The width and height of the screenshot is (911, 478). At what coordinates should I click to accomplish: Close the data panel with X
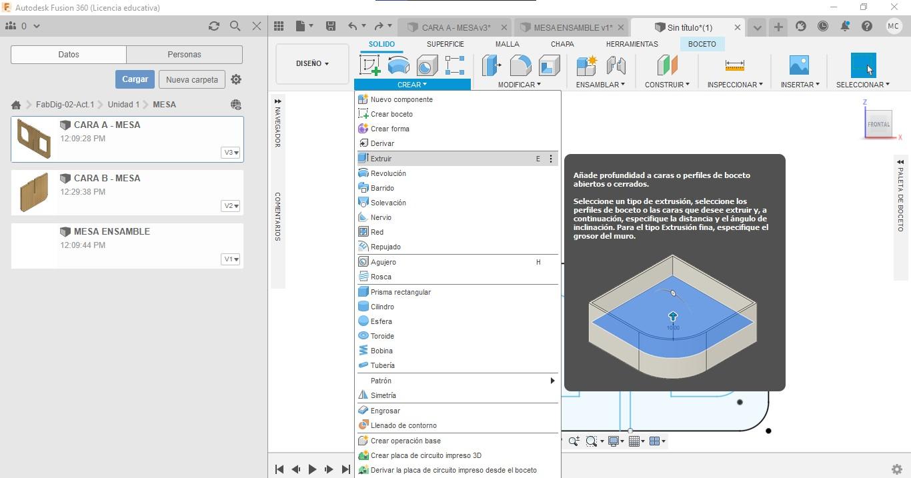point(257,26)
